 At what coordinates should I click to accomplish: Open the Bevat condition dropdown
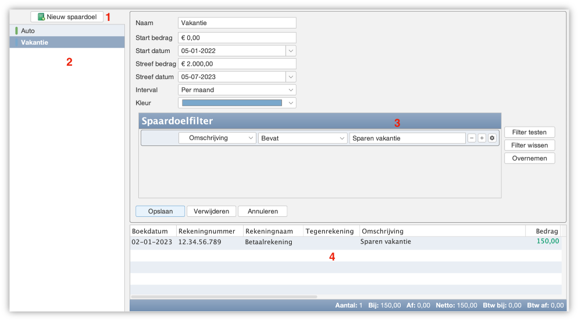click(302, 138)
